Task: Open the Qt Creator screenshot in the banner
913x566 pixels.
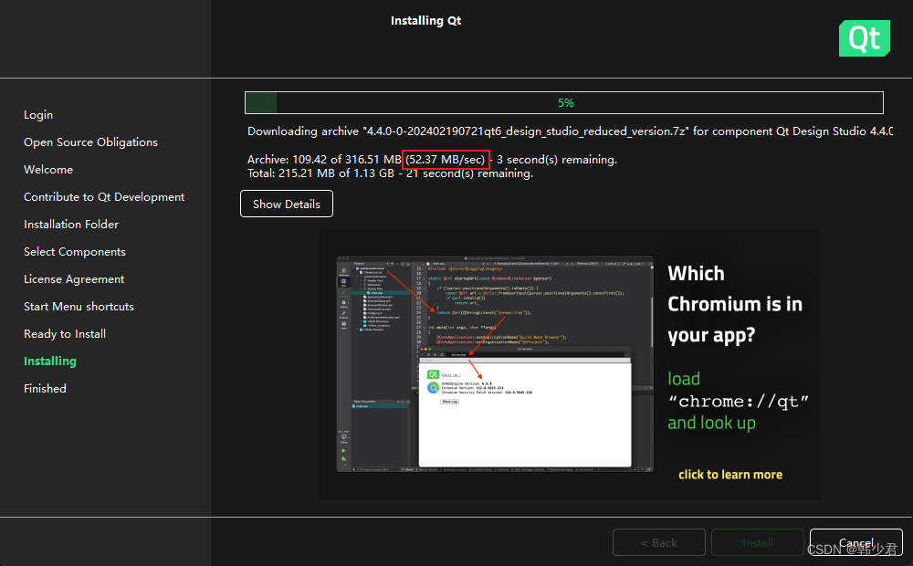Action: 495,363
